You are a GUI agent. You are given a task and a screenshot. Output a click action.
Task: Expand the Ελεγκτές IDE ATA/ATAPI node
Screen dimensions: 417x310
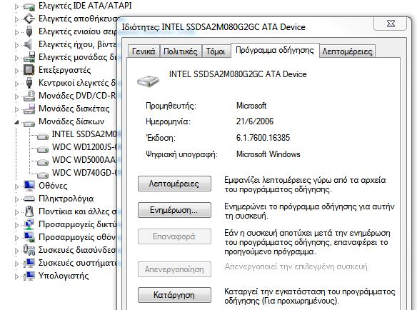point(16,6)
